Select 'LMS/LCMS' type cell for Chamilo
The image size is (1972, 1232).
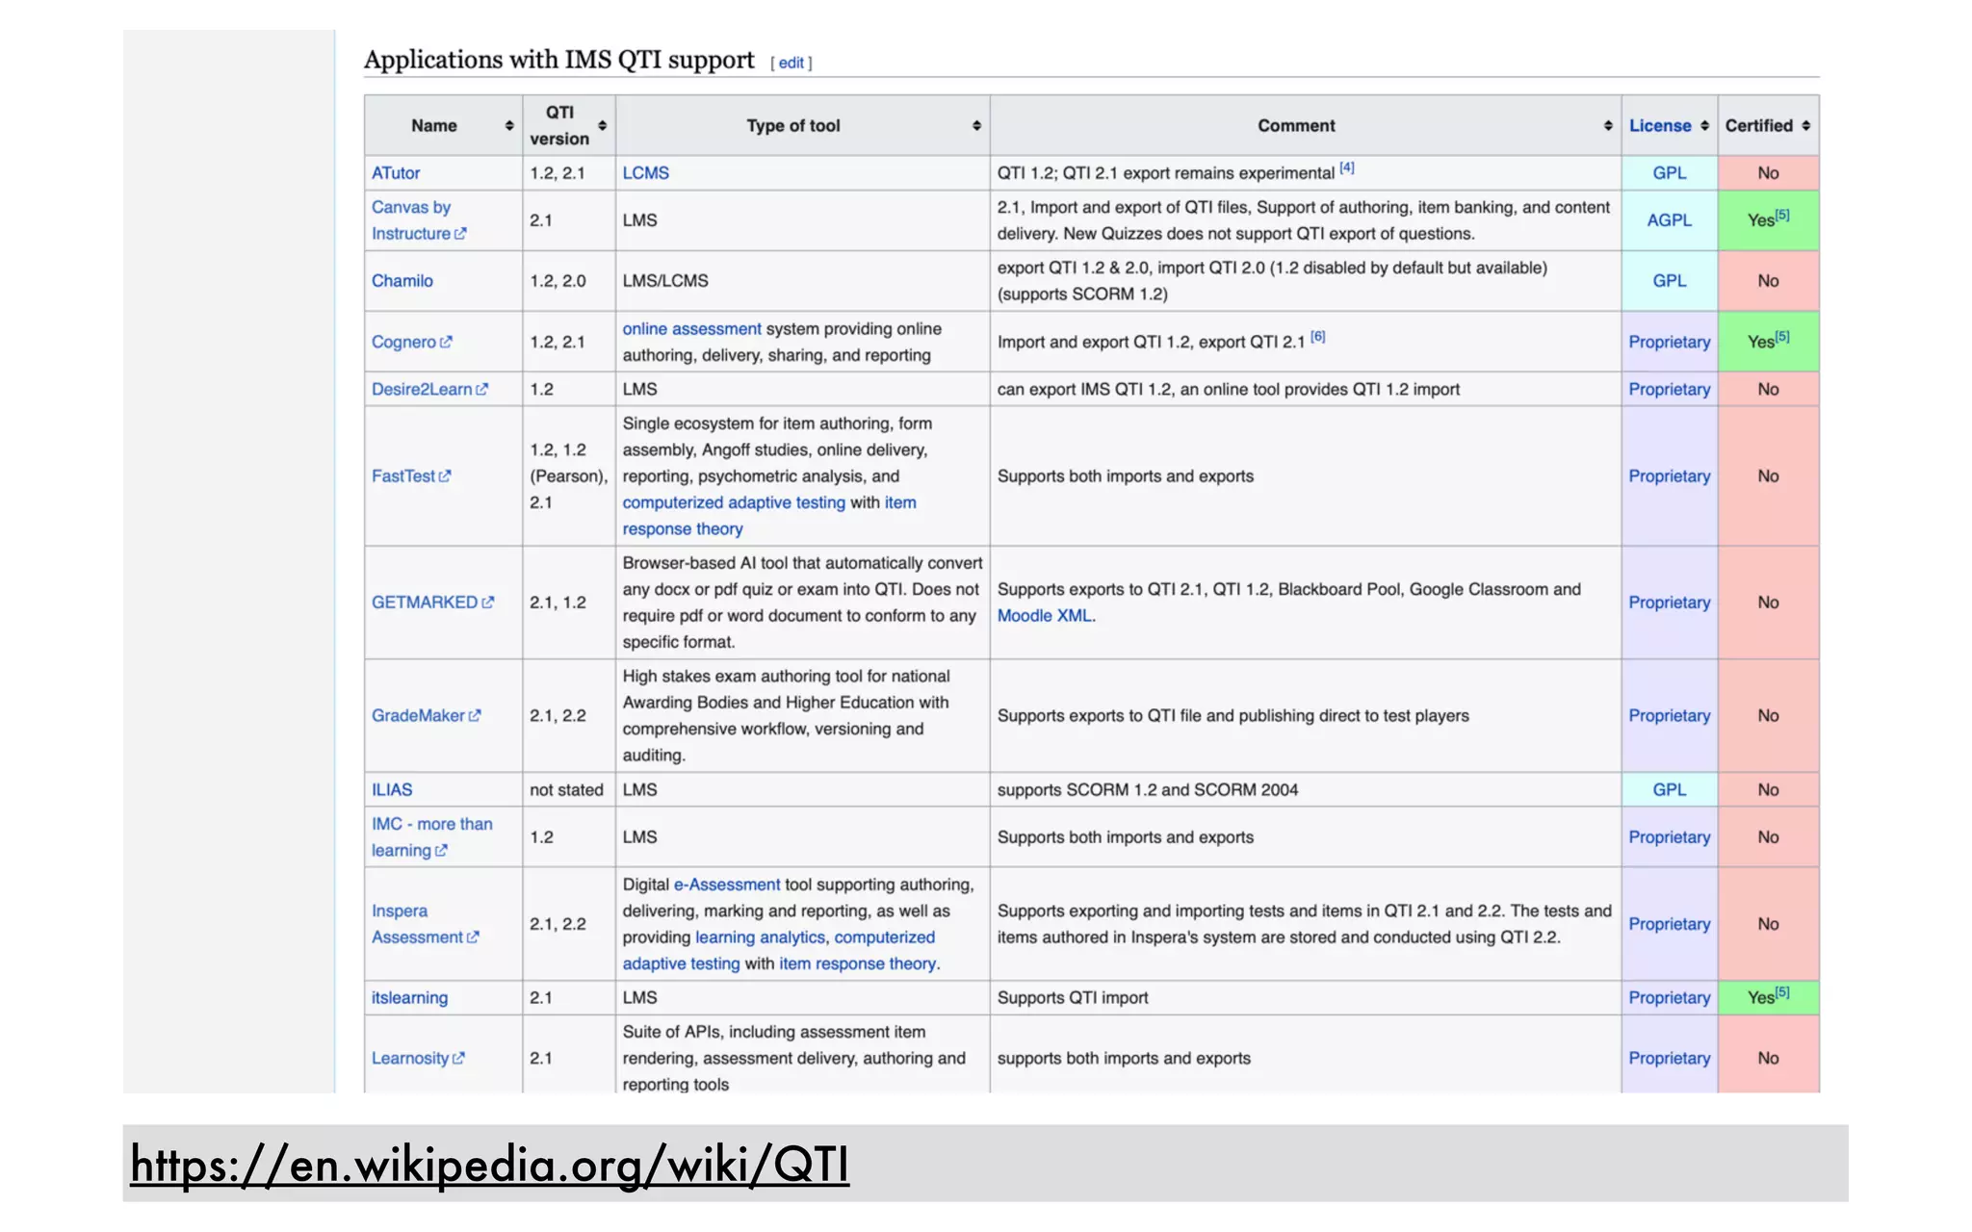pos(665,281)
